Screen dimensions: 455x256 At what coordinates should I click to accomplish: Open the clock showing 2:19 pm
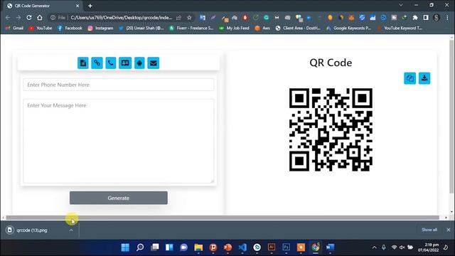click(428, 247)
